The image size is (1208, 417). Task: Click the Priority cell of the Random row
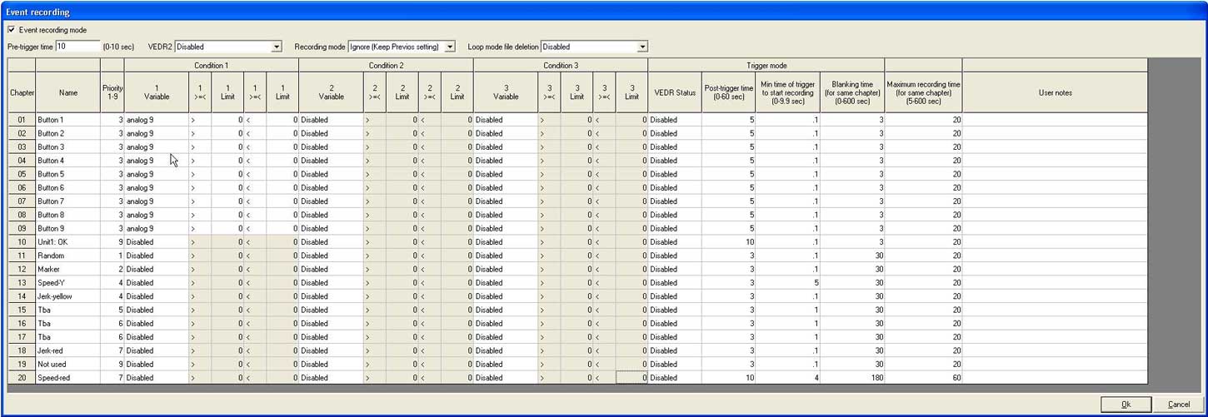click(112, 256)
